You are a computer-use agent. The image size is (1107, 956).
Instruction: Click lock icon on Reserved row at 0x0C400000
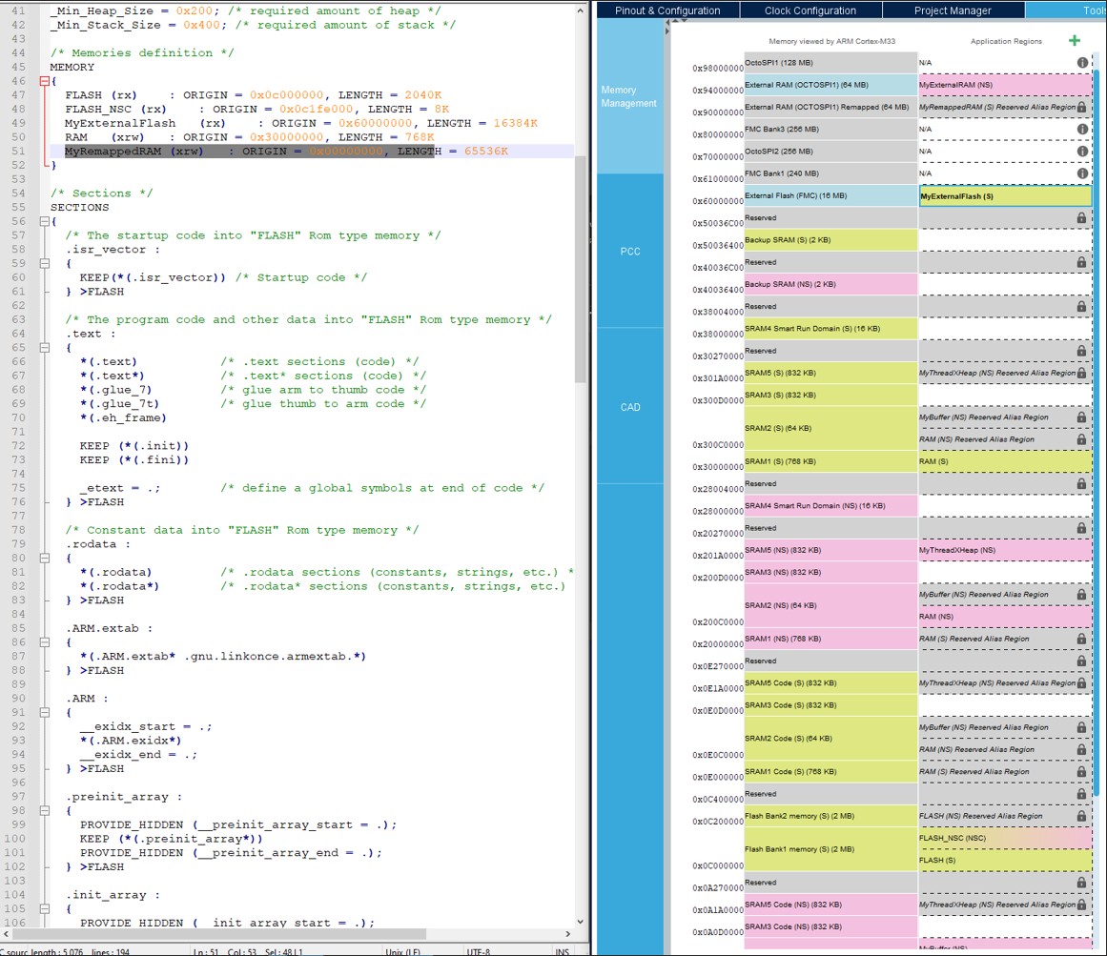click(x=1081, y=794)
